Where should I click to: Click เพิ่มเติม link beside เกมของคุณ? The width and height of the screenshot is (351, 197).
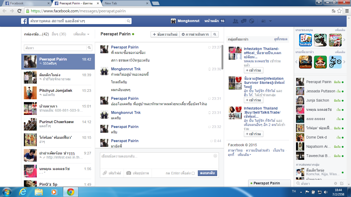pos(340,30)
